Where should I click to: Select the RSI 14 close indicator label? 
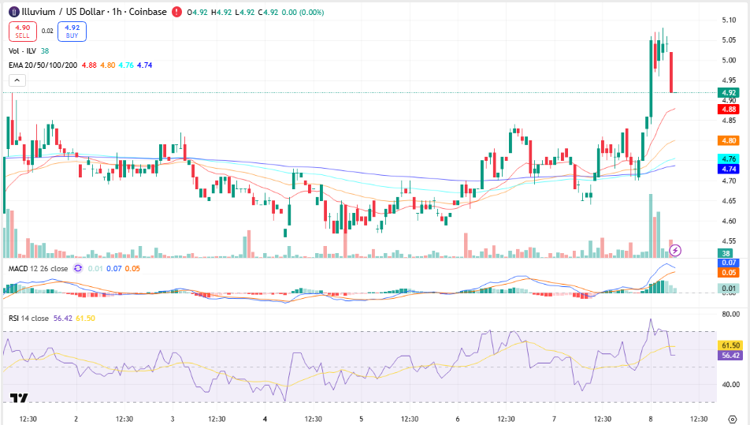pos(28,319)
